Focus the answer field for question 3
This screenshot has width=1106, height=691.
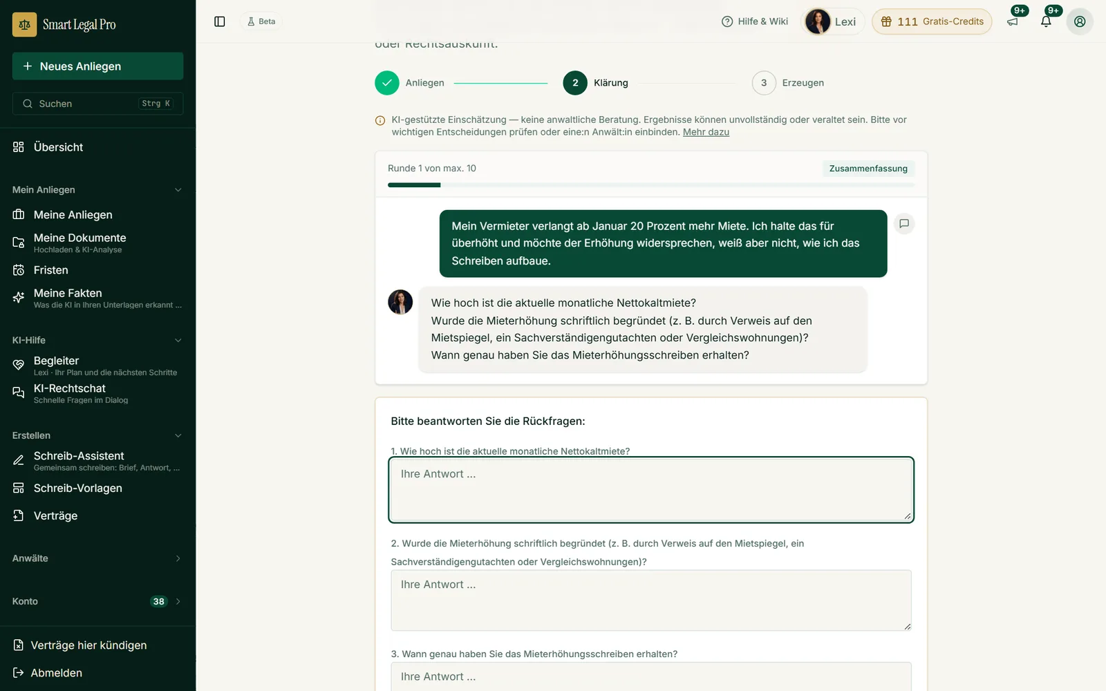coord(651,677)
